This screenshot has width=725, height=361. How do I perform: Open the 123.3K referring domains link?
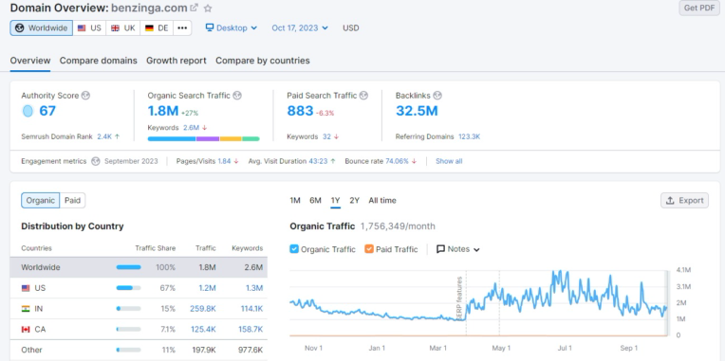[470, 136]
